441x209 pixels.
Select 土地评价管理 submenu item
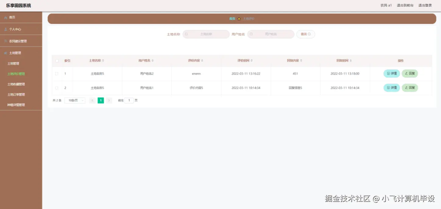16,74
